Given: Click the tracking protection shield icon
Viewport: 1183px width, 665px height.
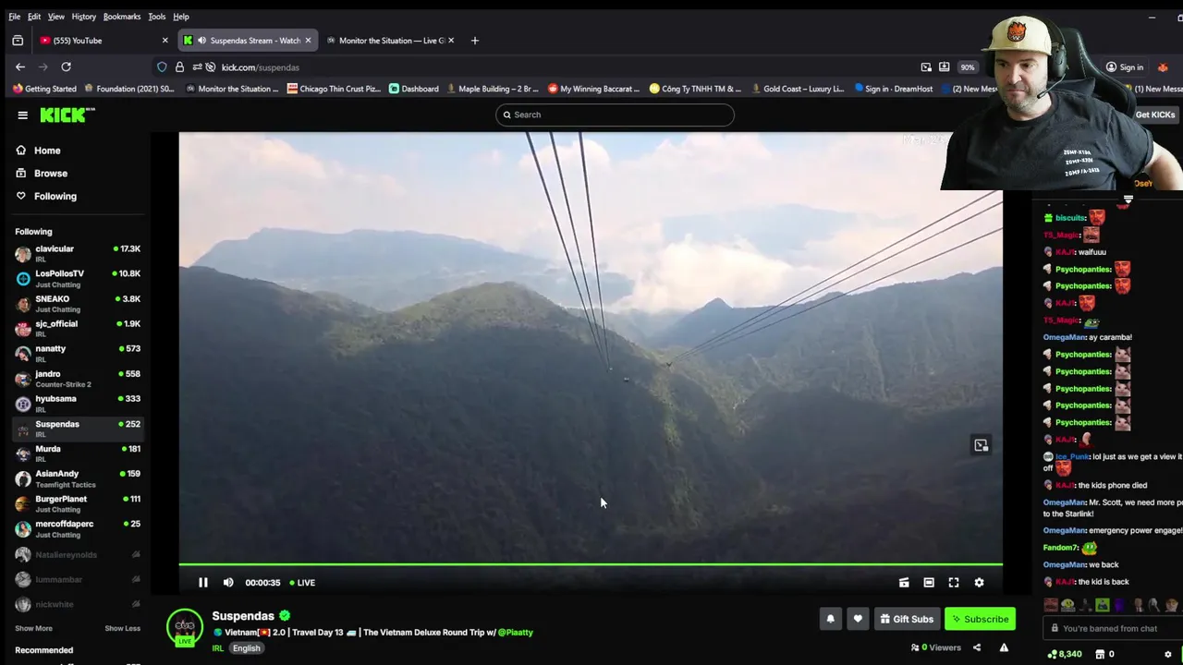Looking at the screenshot, I should tap(162, 67).
